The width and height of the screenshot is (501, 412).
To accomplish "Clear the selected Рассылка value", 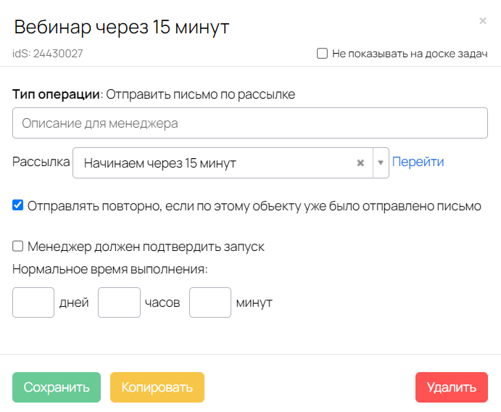I will (360, 163).
